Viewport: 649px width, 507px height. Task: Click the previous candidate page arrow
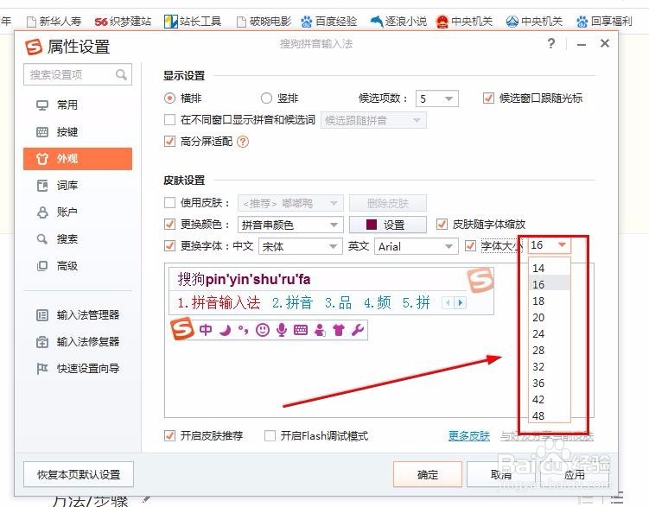click(x=448, y=302)
